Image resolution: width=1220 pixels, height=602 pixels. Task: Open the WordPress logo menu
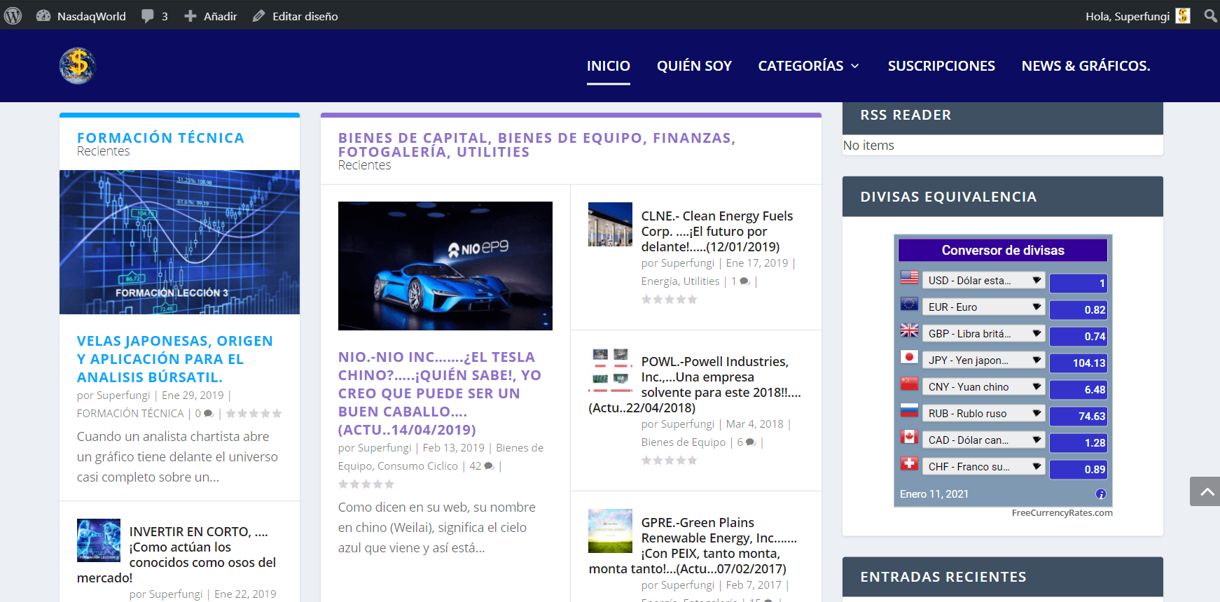click(13, 15)
